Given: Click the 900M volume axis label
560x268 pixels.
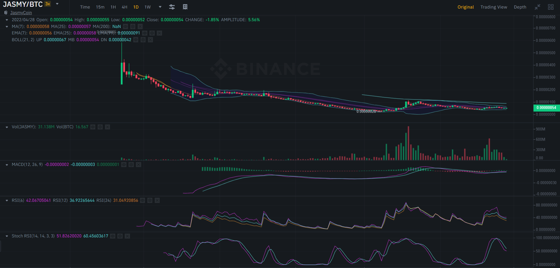Looking at the screenshot, I should tap(541, 129).
